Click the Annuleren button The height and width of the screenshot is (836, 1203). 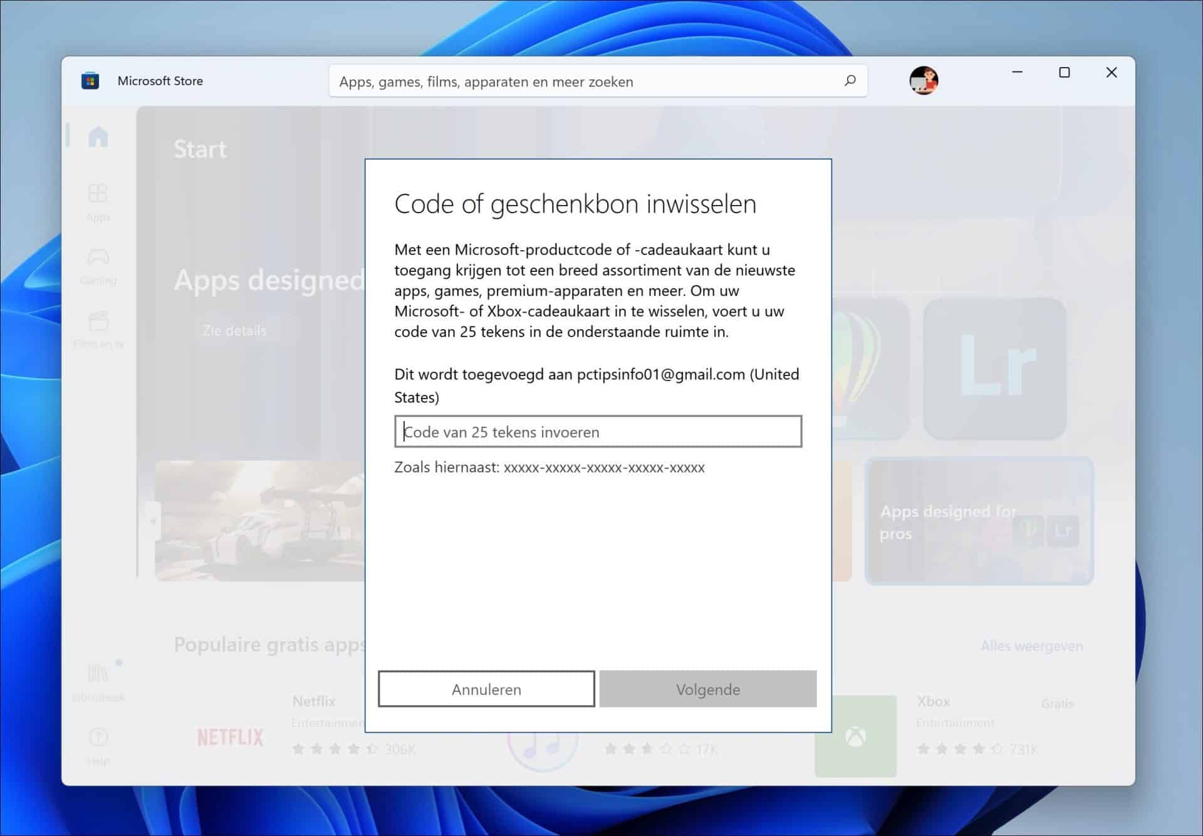[486, 689]
